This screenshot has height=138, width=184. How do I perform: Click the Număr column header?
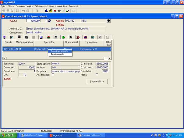click(x=9, y=44)
